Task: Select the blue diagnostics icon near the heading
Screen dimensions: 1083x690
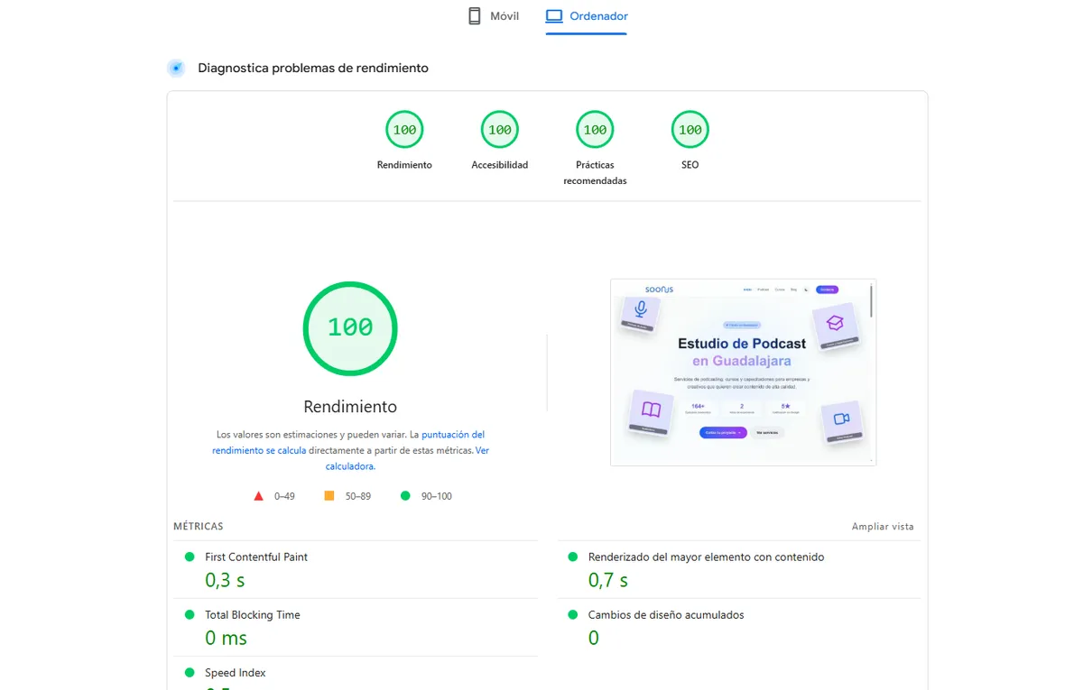Action: tap(175, 68)
